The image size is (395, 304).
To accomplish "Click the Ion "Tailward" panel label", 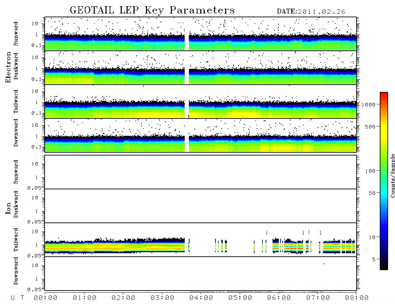I will point(16,240).
